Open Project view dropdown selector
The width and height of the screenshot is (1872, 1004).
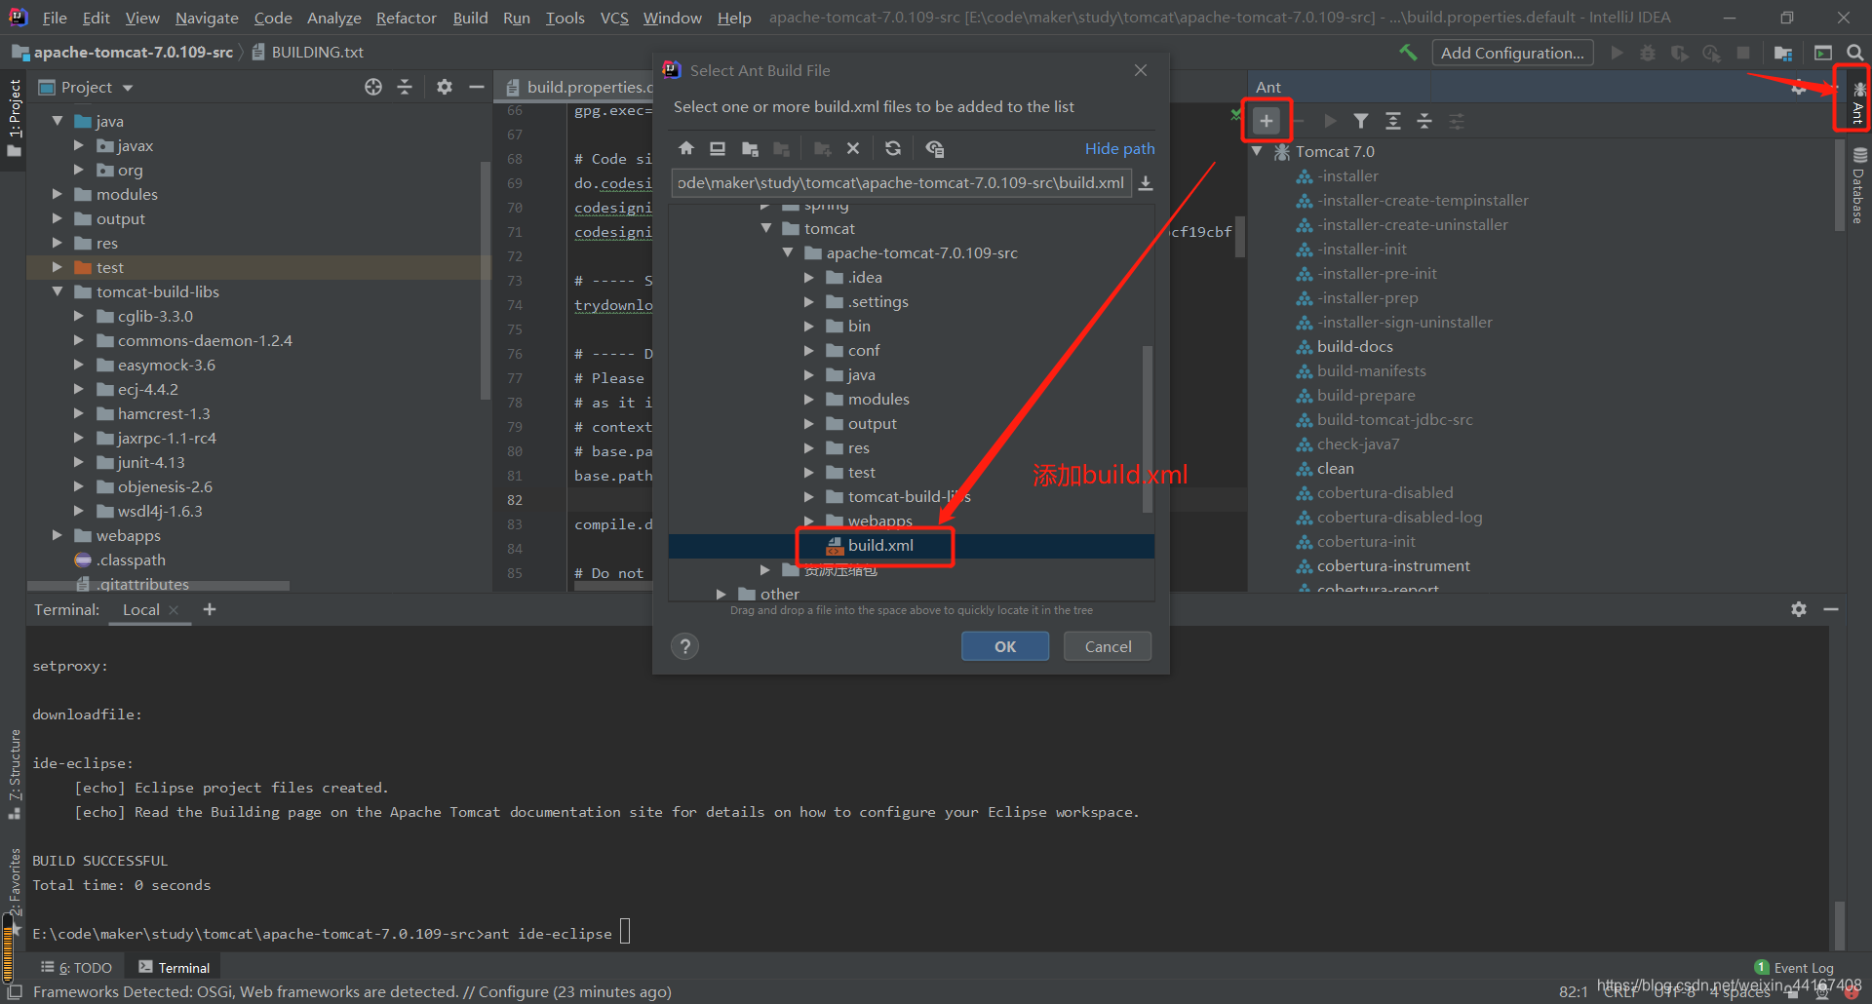click(86, 87)
